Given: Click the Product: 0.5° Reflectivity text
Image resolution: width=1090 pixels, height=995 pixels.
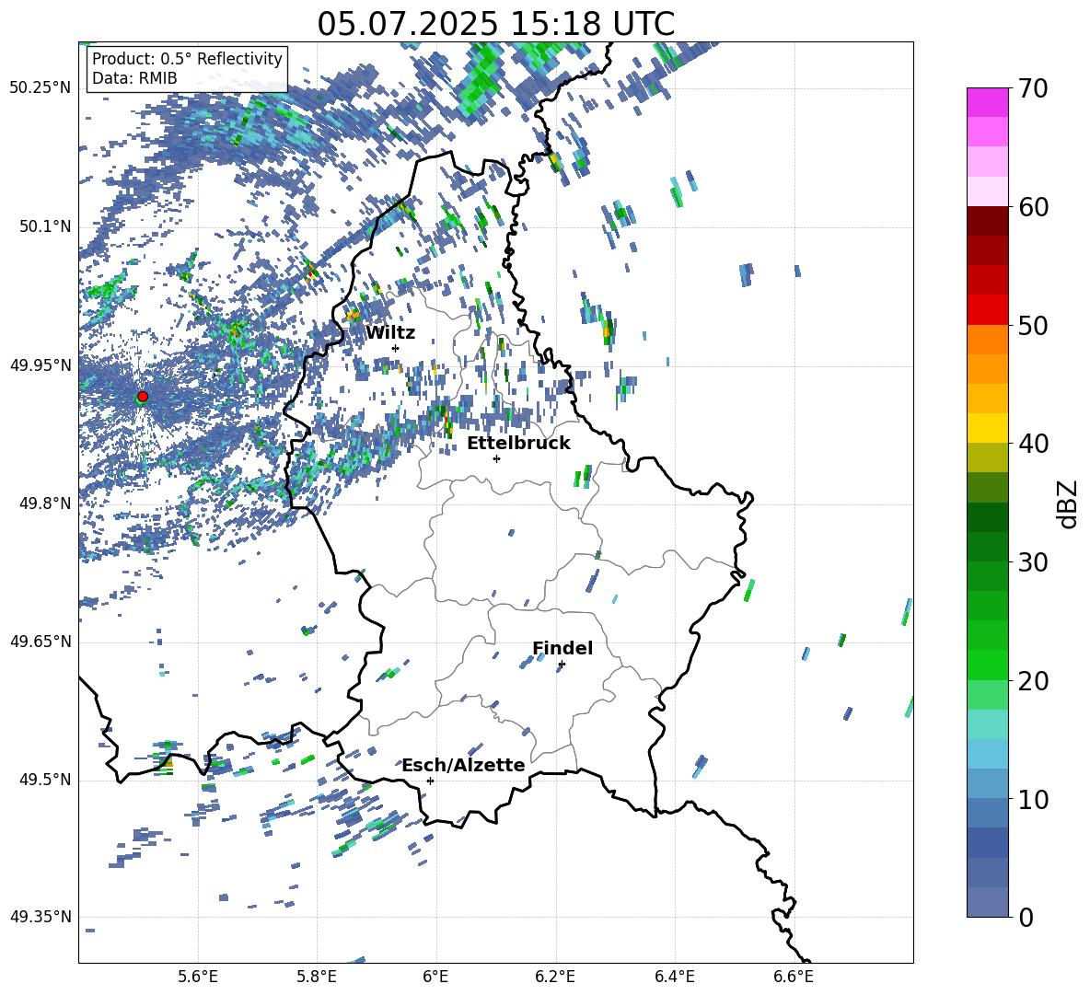Looking at the screenshot, I should tap(187, 58).
